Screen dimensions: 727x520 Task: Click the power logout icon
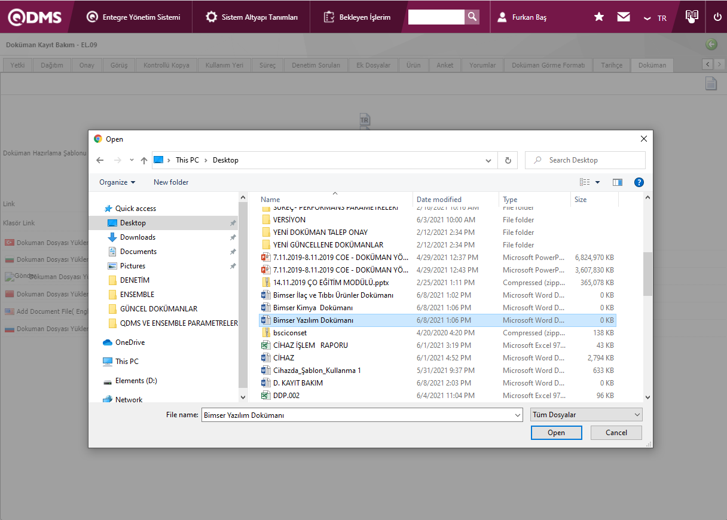coord(717,17)
